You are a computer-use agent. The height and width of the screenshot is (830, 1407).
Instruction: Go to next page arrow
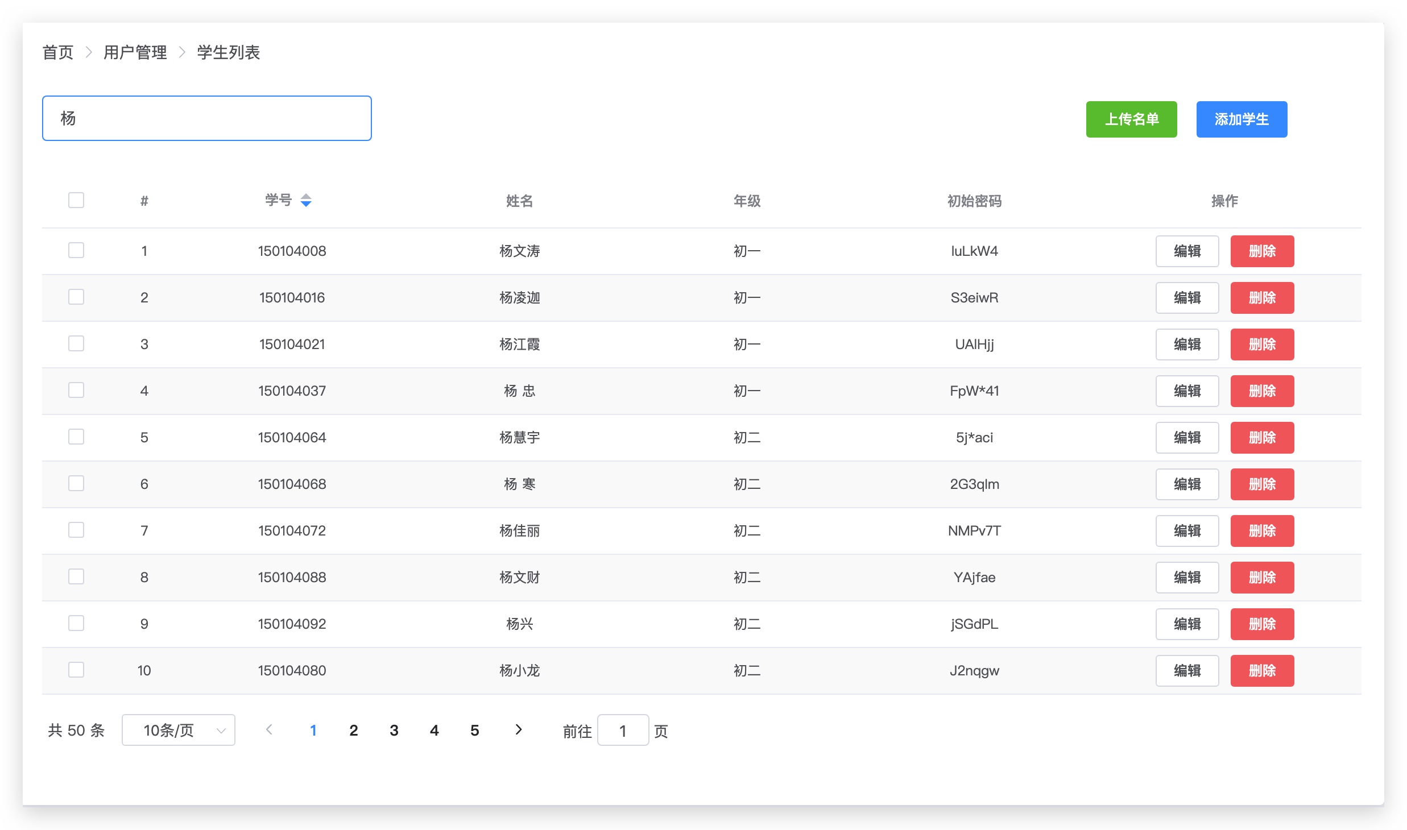click(x=518, y=730)
